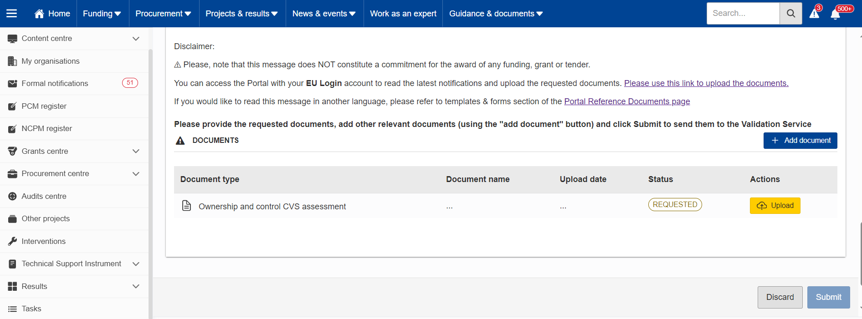862x319 pixels.
Task: Open the hamburger menu icon
Action: (11, 14)
